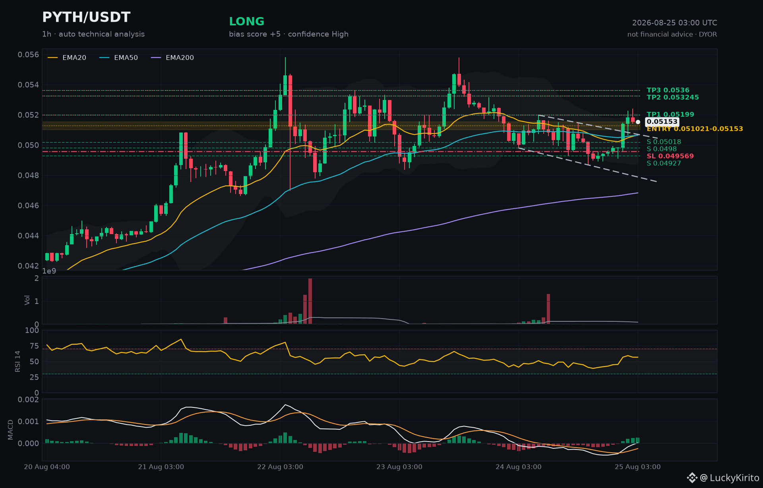
Task: Click the 20 Aug 04:00 time label
Action: (x=47, y=467)
